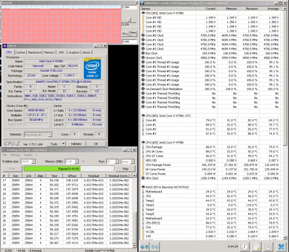Viewport: 289px width, 252px height.
Task: Click On-Demand Clock Modulation sensor icon
Action: [143, 89]
